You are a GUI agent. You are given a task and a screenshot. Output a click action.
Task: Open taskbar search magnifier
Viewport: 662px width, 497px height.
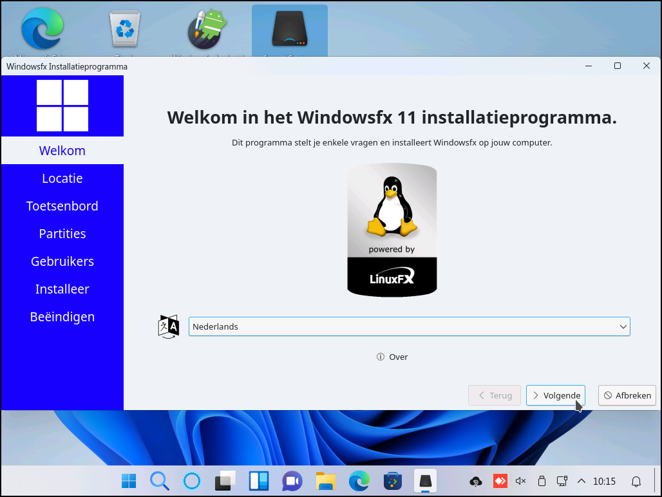160,481
